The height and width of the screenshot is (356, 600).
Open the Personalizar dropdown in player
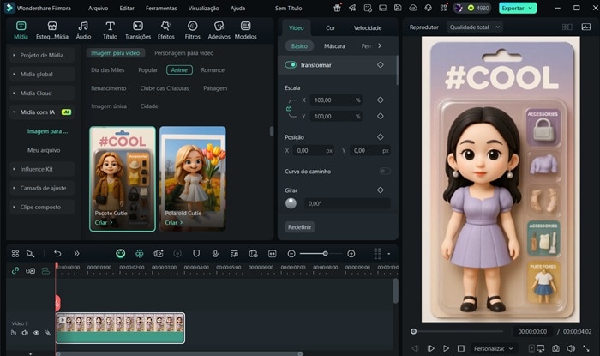[x=493, y=348]
